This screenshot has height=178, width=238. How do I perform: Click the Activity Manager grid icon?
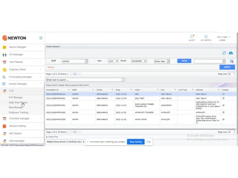point(4,84)
